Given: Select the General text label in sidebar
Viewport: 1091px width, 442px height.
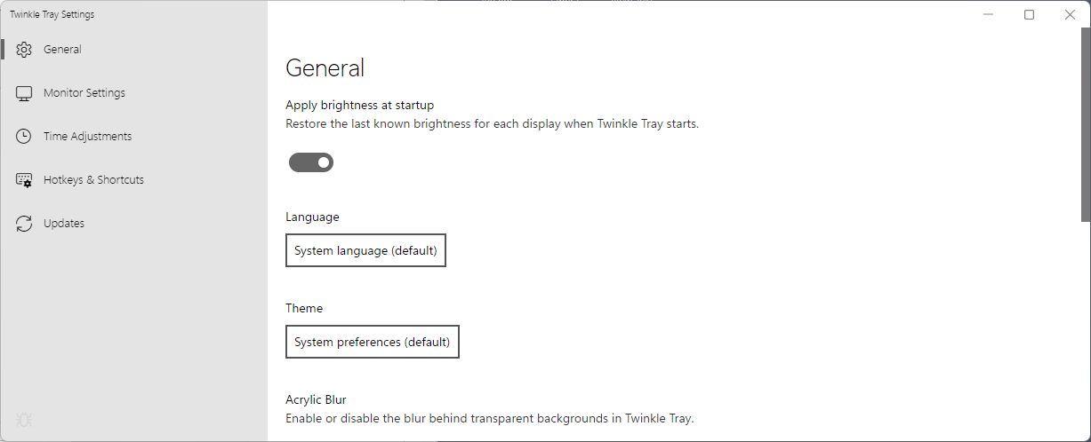Looking at the screenshot, I should 62,50.
